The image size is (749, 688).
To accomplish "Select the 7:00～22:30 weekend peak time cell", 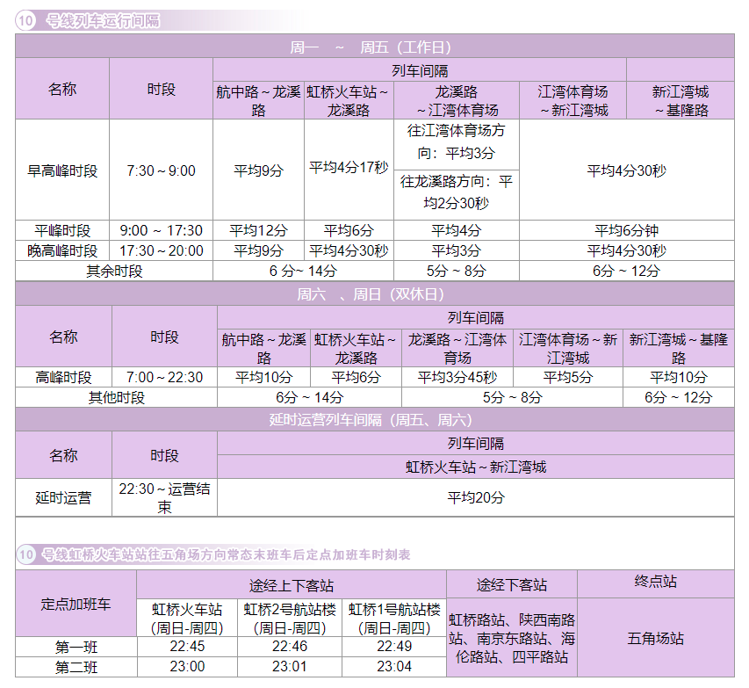I will coord(164,377).
